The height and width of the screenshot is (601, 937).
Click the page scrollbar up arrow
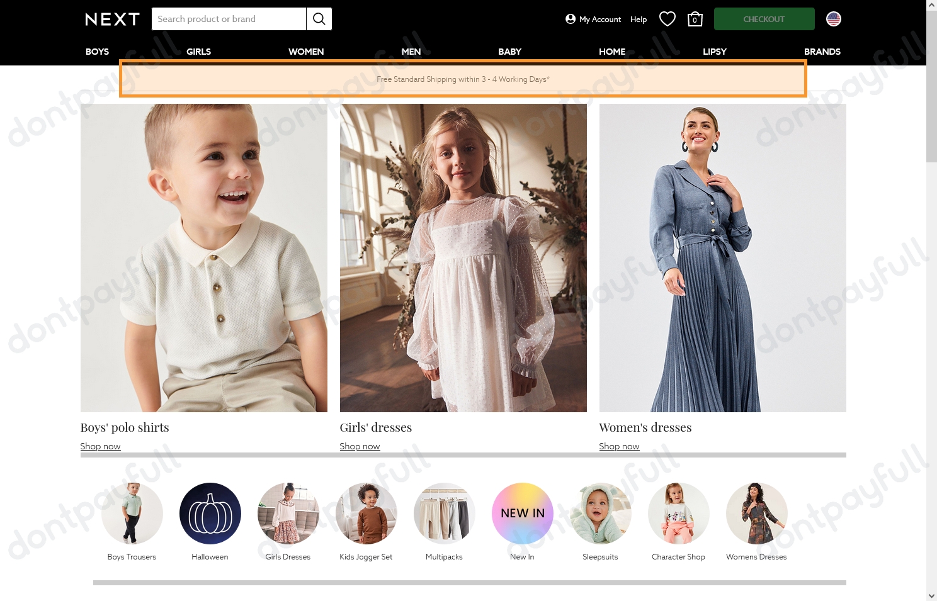(931, 5)
